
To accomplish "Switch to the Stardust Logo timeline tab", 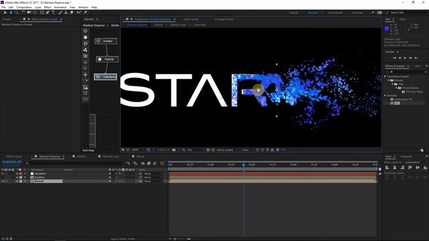I will (111, 156).
